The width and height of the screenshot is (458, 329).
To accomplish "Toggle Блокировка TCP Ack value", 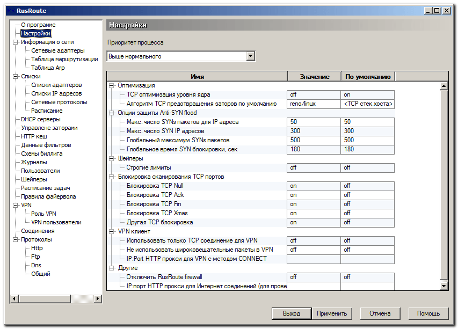I will coord(314,195).
